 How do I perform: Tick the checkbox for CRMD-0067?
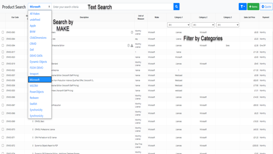[x=3, y=105]
